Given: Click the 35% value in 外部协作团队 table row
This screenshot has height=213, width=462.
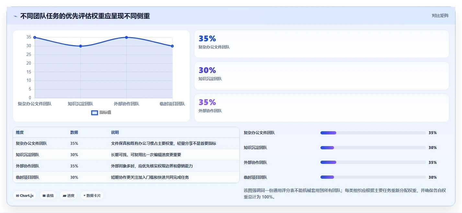Looking at the screenshot, I should [74, 166].
